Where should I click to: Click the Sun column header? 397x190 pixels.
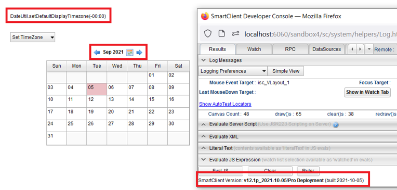tap(57, 66)
